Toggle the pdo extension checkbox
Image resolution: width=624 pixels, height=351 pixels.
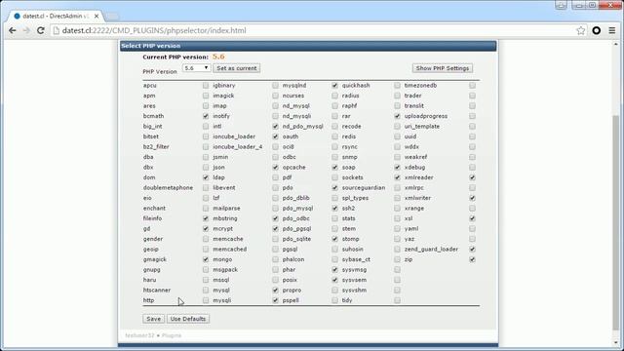click(334, 187)
